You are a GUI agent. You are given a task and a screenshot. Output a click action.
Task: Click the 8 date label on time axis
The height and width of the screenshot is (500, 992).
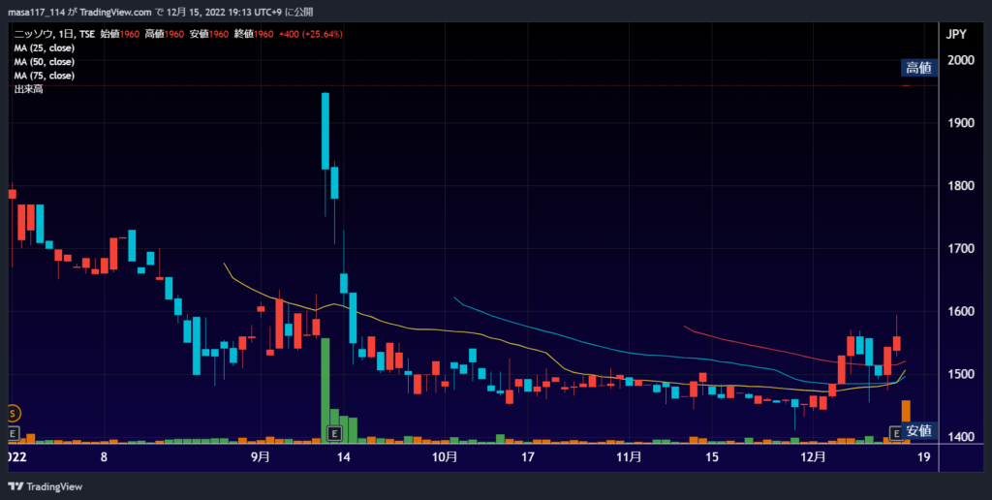[104, 457]
